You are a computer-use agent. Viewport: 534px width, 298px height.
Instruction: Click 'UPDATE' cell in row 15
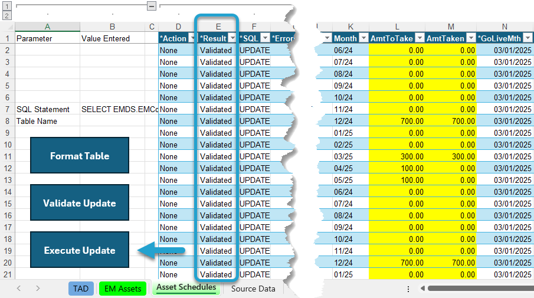point(255,204)
